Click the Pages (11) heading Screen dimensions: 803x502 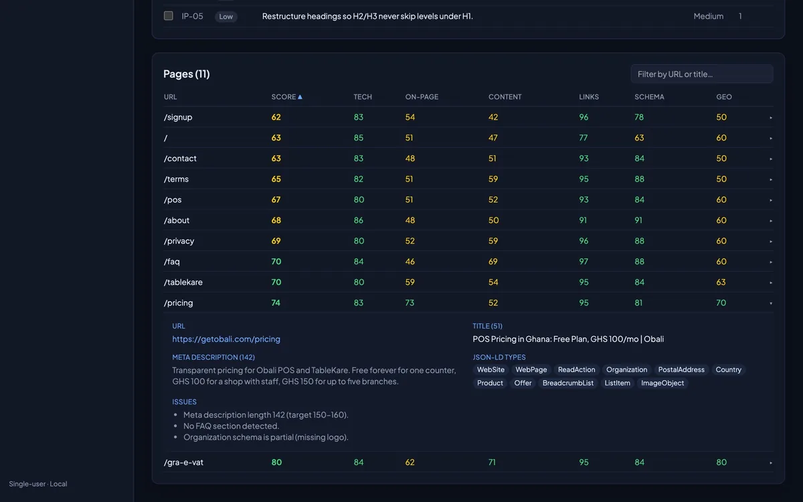tap(187, 74)
